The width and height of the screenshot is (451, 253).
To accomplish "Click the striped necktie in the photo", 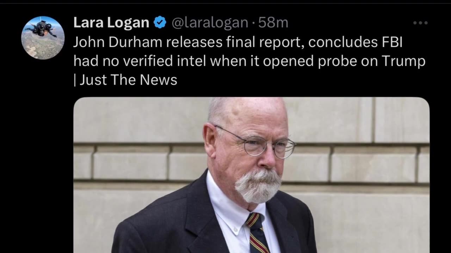I will coord(258,233).
